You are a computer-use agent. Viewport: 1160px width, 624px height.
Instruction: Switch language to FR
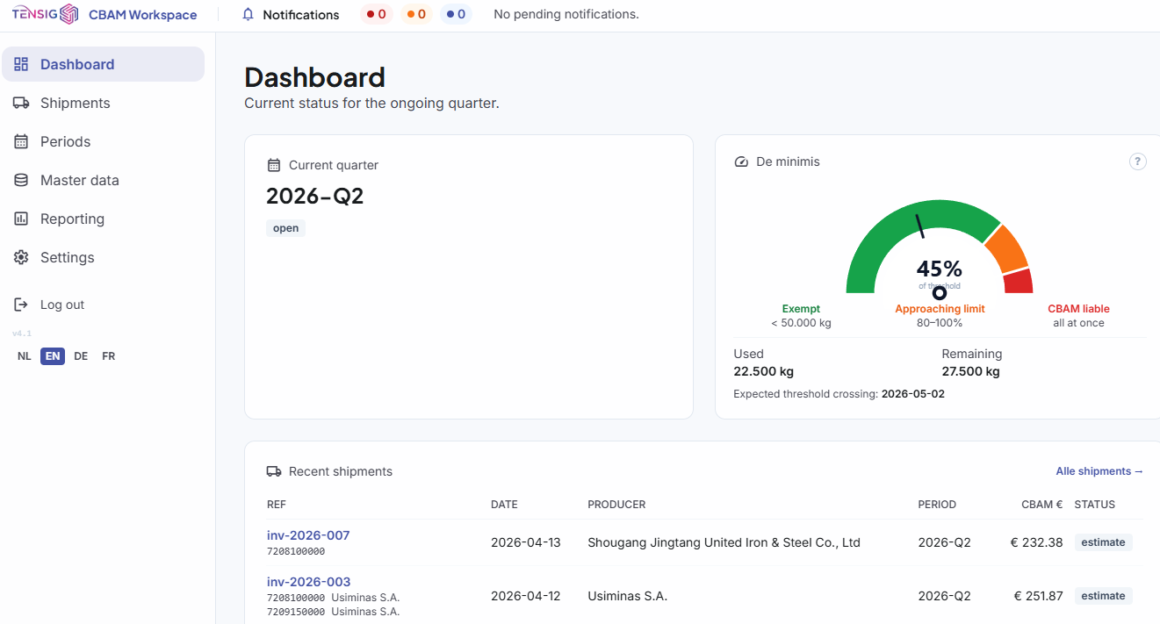(108, 355)
